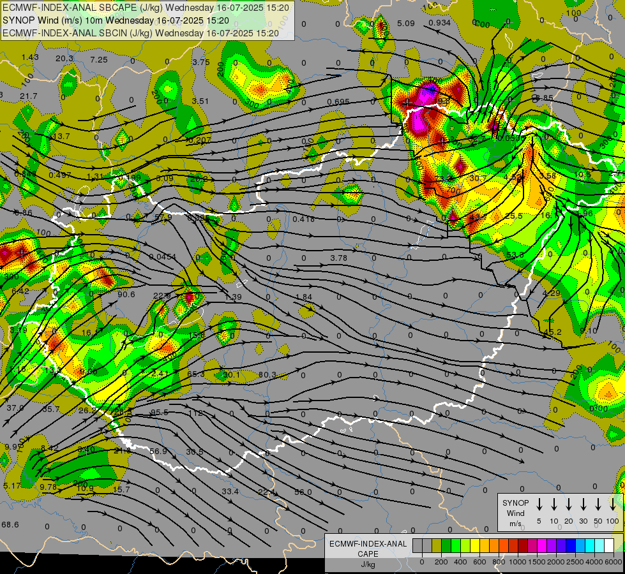Click the 1000 tick label on the CAPE scale
The height and width of the screenshot is (574, 625).
[518, 562]
